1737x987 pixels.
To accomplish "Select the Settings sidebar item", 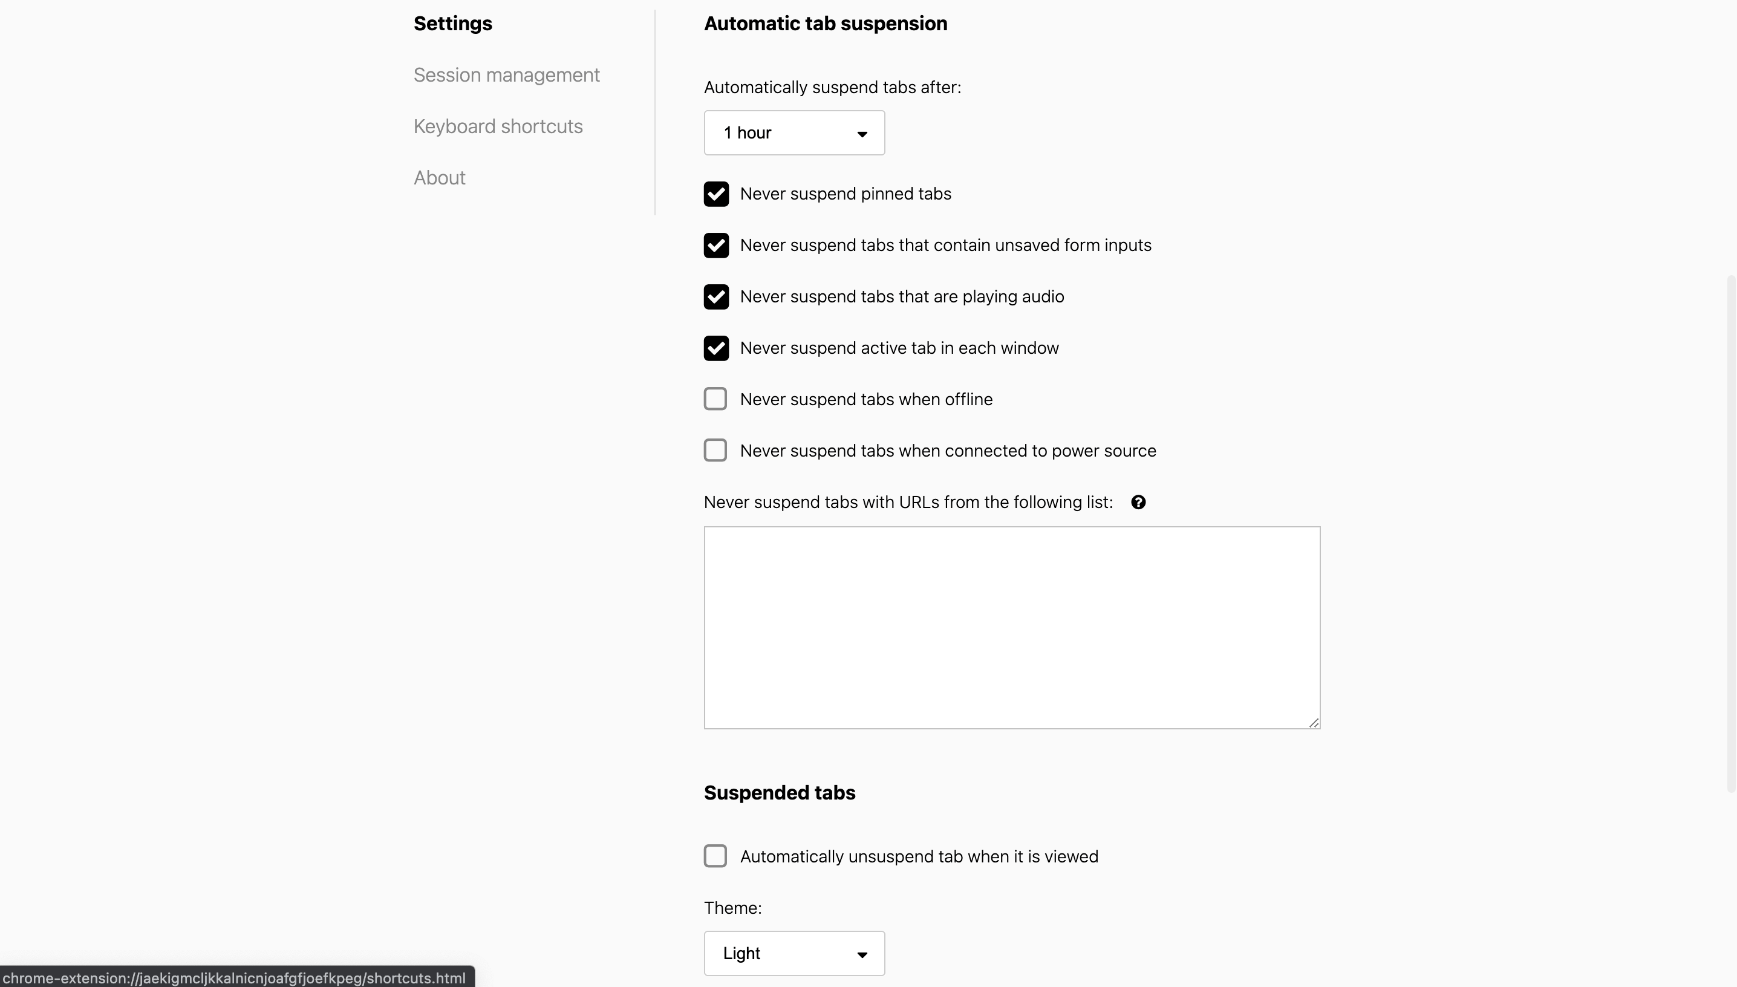I will 453,24.
